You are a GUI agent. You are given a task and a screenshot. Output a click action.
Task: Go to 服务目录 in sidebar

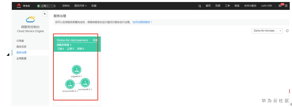click(x=21, y=47)
